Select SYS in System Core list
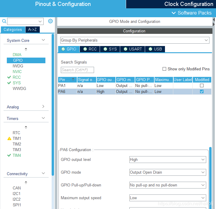This screenshot has width=216, height=209. point(17,83)
